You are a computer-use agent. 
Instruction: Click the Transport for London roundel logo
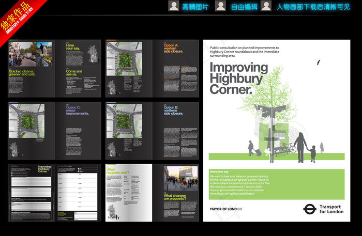[310, 209]
